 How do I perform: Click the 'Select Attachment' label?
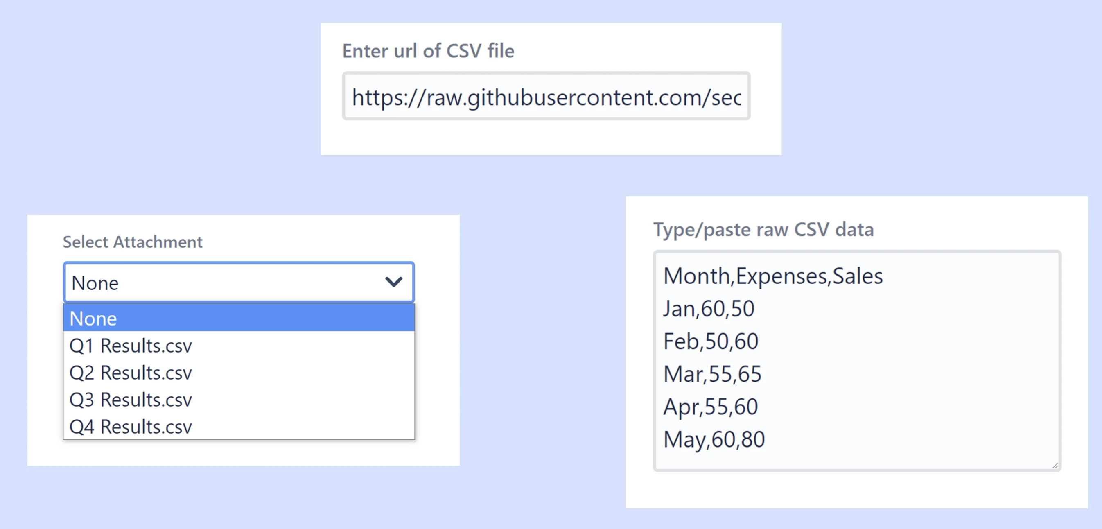point(133,242)
